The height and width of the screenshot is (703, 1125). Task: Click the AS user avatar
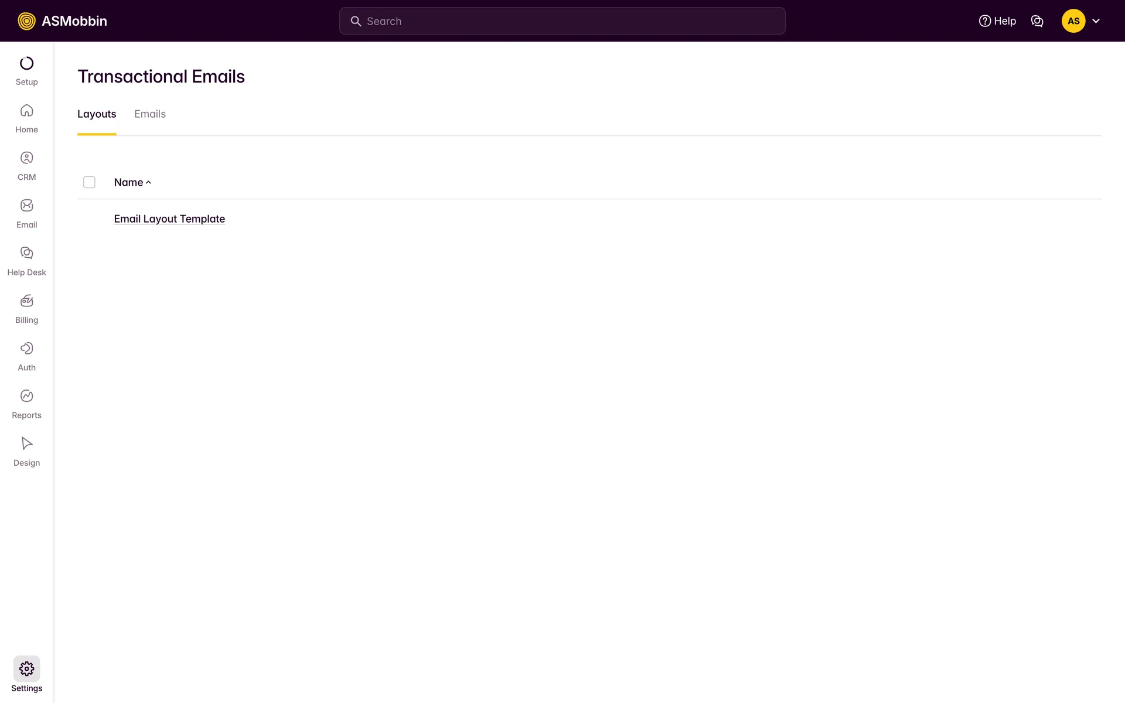click(x=1073, y=21)
